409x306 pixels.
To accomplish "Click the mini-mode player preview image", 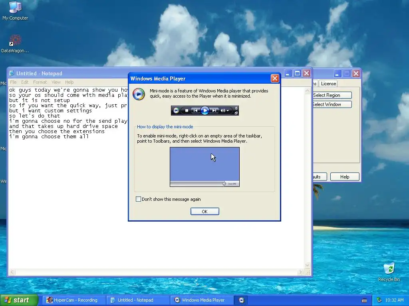I will (205, 111).
